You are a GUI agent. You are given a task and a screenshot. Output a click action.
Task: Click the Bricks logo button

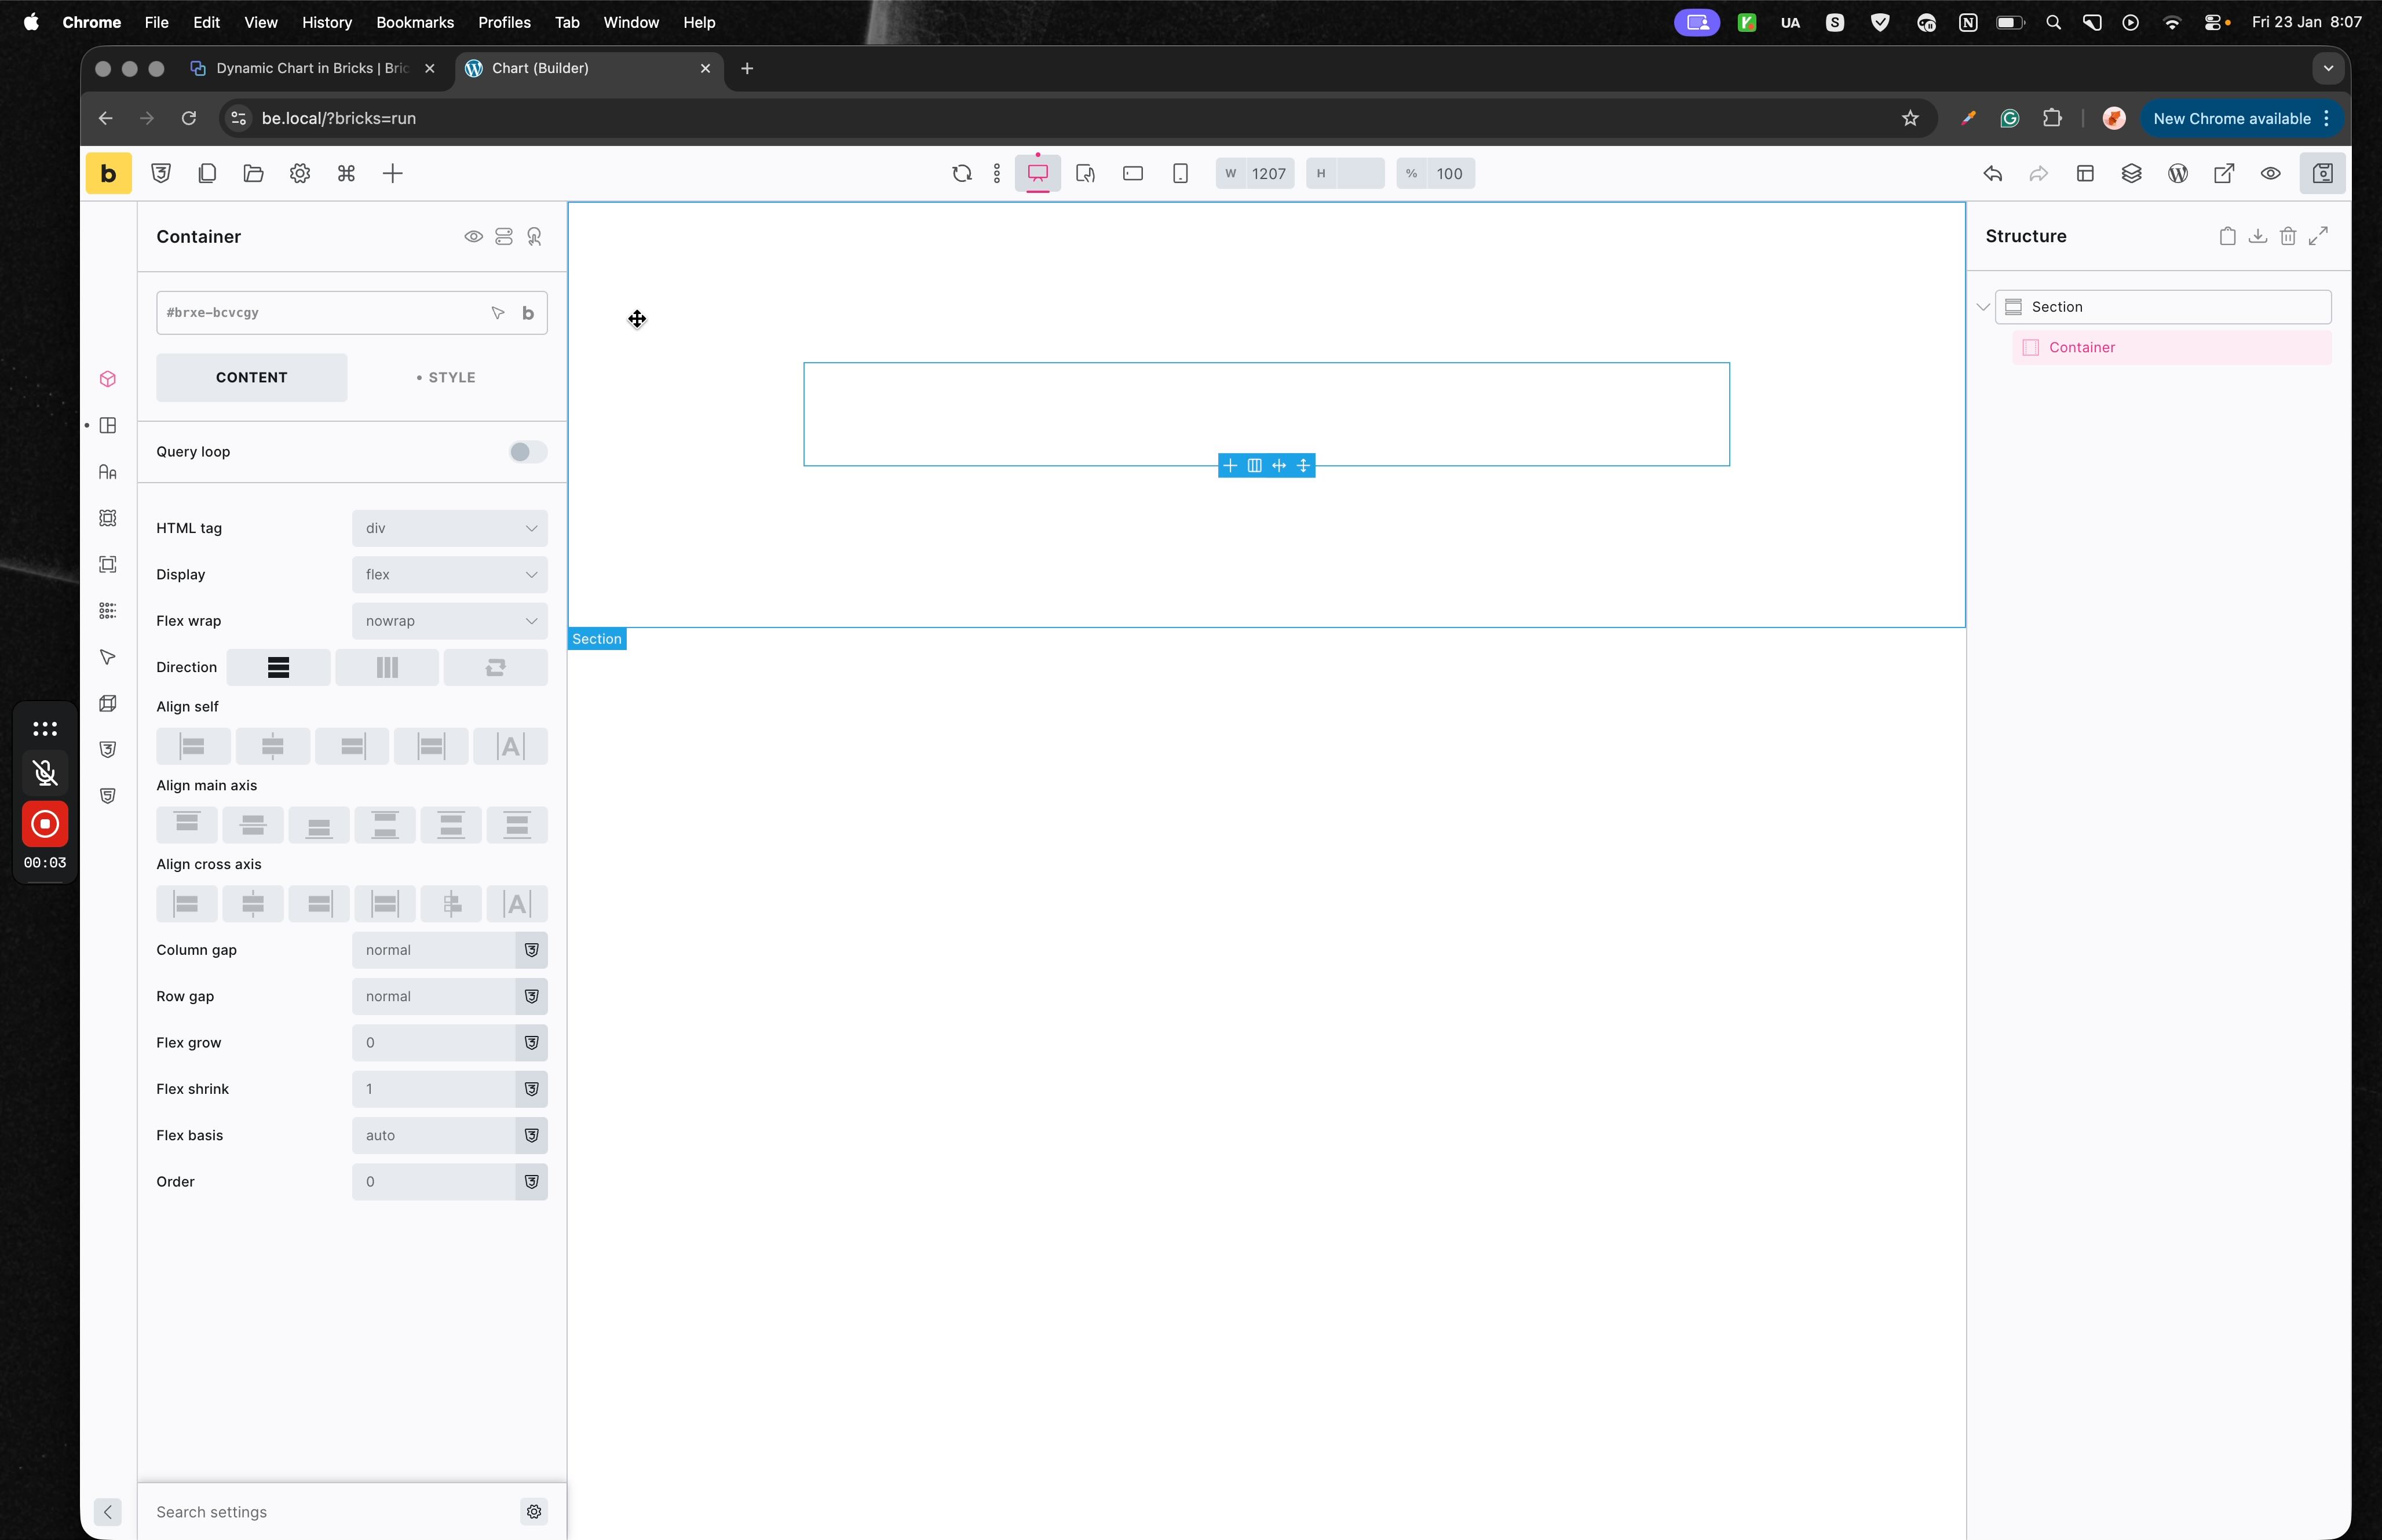[x=108, y=173]
